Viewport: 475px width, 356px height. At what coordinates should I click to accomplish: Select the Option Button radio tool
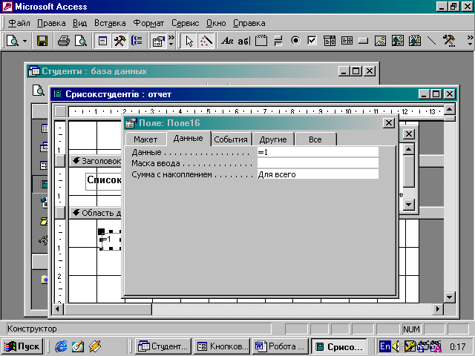(295, 41)
